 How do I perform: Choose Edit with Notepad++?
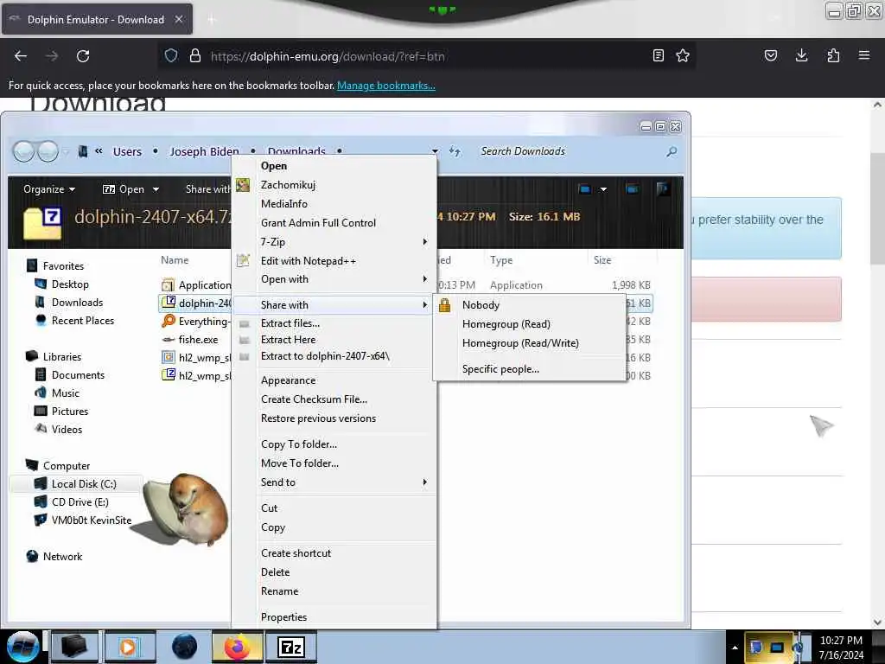pos(334,261)
